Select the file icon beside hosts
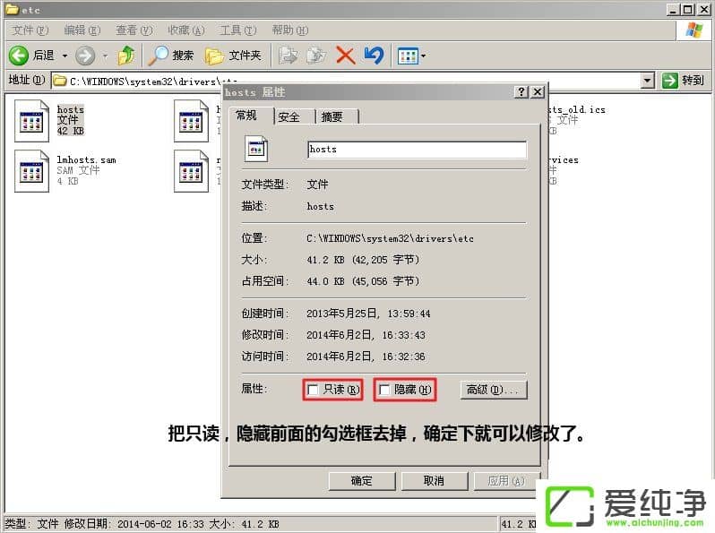The width and height of the screenshot is (715, 533). (191, 121)
